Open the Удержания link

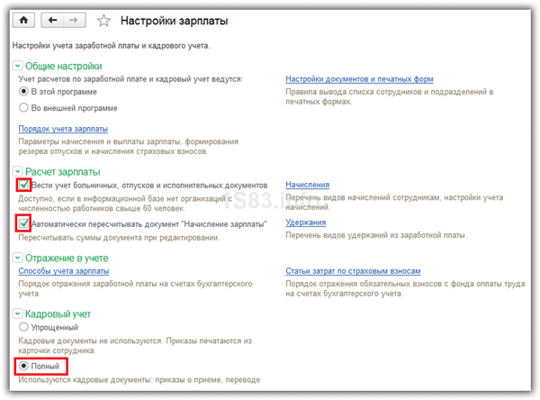[305, 223]
